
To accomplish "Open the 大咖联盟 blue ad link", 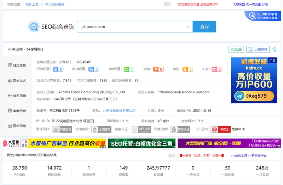I will point(250,4).
